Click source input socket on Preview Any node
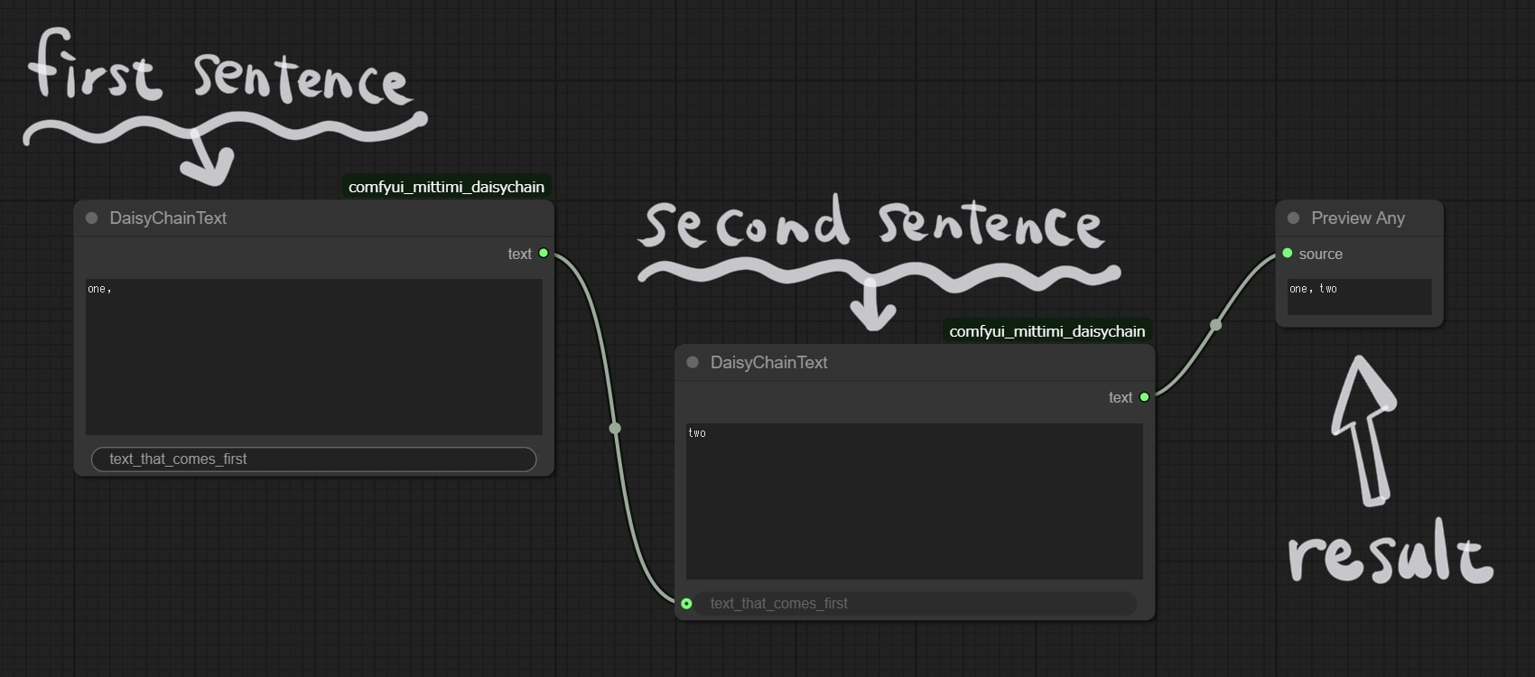The height and width of the screenshot is (677, 1535). tap(1288, 253)
